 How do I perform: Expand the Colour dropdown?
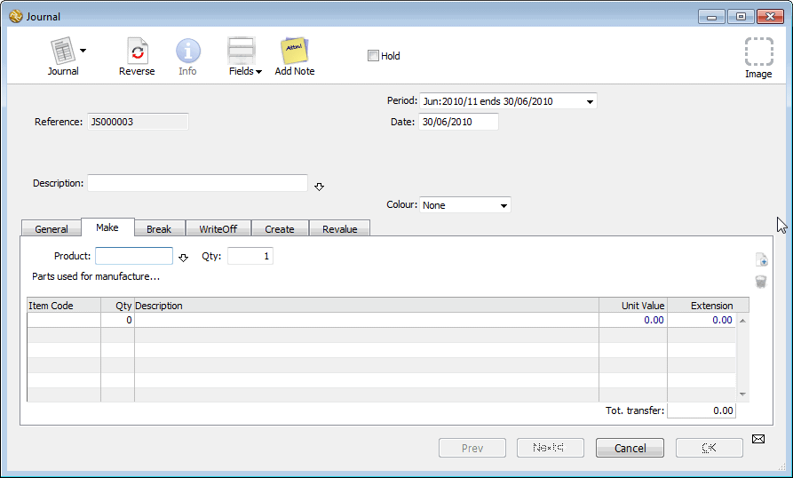504,205
